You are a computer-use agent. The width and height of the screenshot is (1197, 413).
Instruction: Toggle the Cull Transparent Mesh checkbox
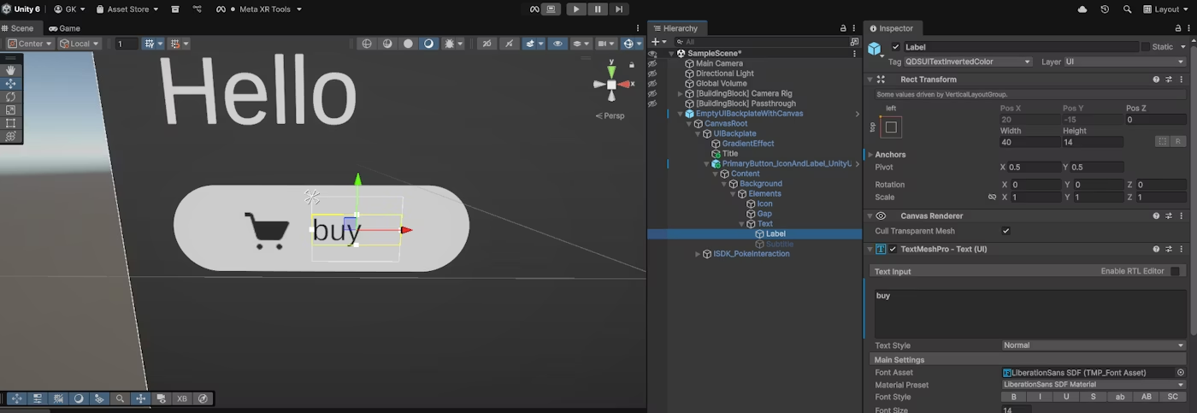coord(1005,231)
